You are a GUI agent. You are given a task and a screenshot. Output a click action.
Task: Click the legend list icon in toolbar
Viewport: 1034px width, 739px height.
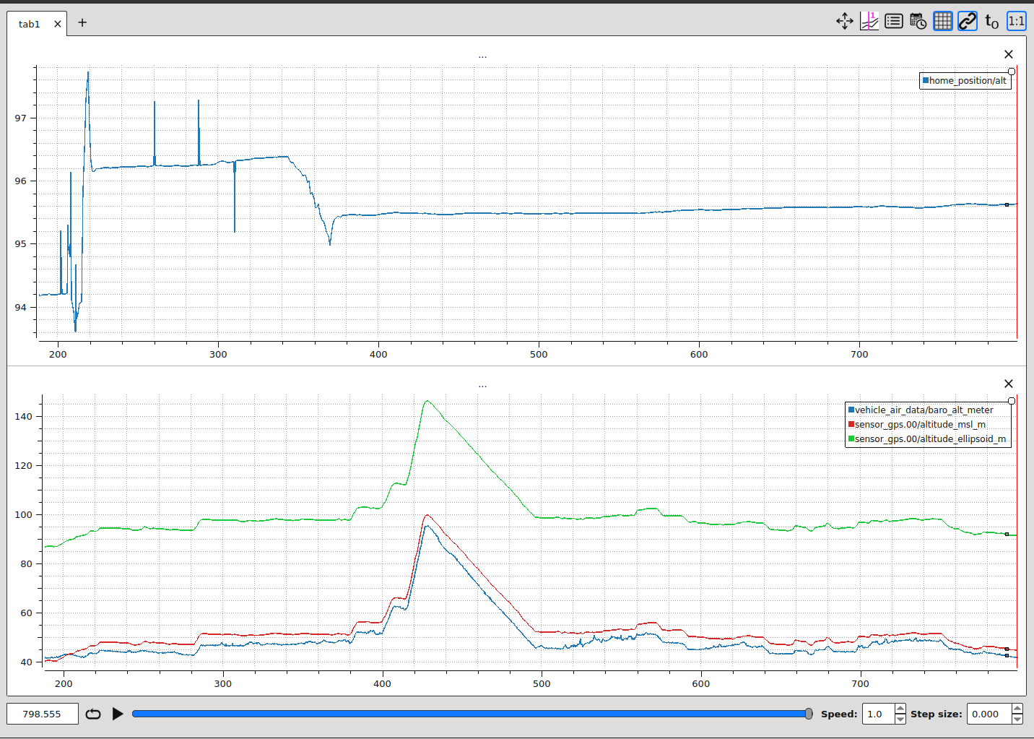coord(893,21)
